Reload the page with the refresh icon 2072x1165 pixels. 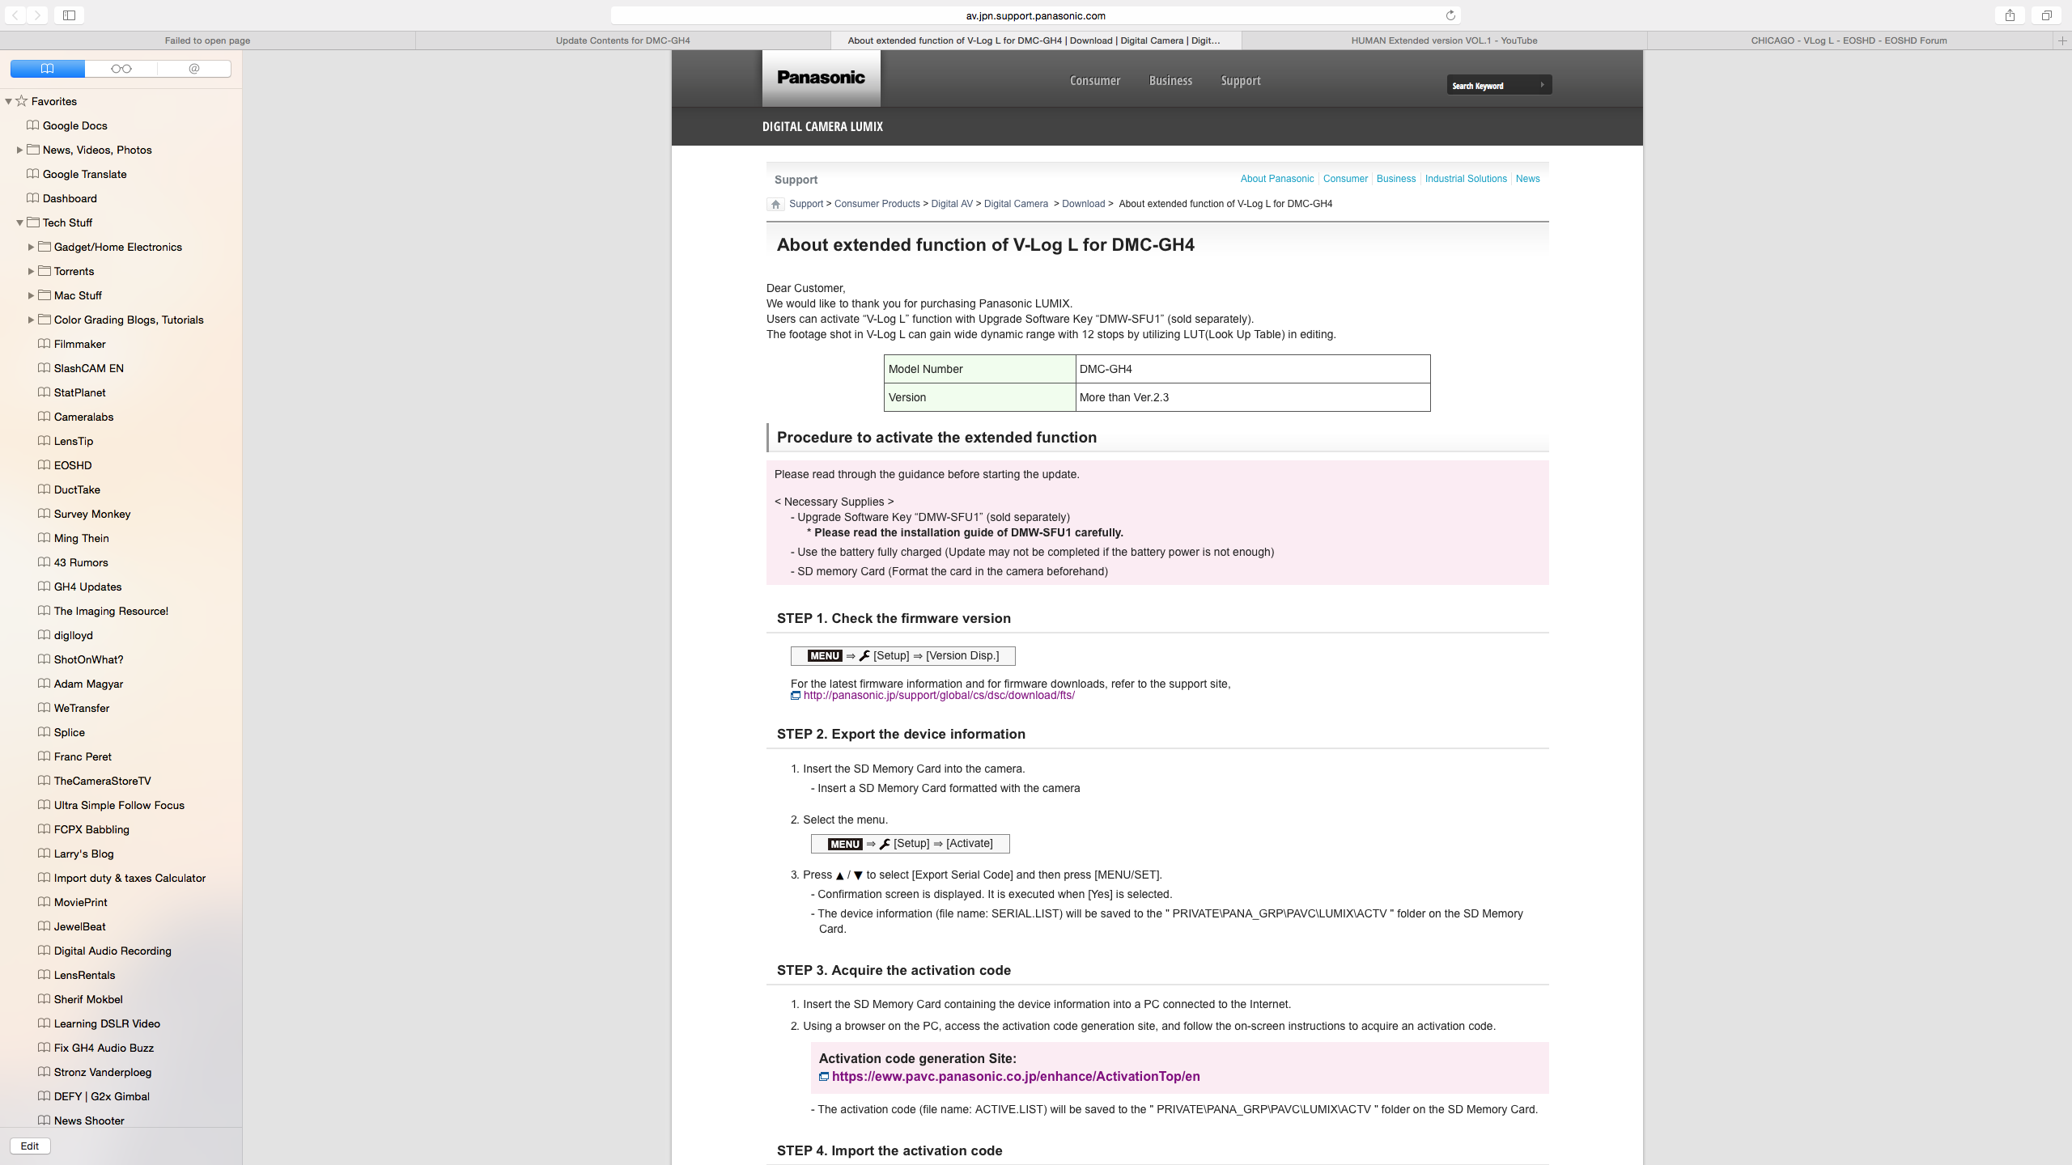(1450, 15)
